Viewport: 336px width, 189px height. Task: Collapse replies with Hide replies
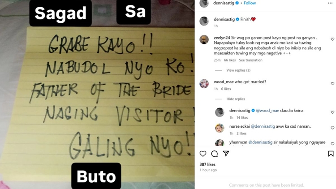[236, 99]
